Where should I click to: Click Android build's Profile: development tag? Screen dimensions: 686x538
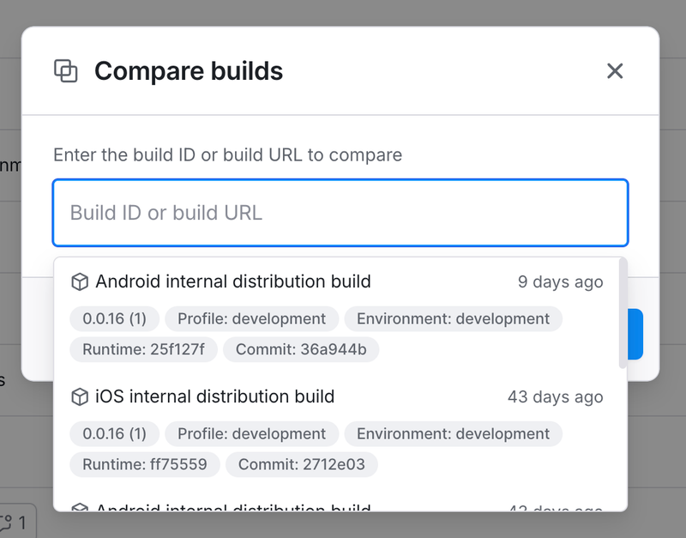click(251, 318)
